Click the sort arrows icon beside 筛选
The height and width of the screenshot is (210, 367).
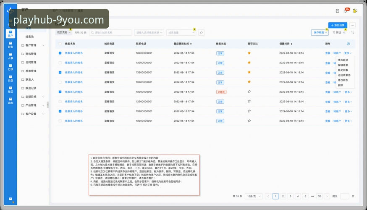352,32
